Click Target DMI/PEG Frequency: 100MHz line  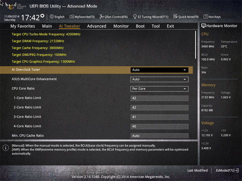[x=39, y=55]
